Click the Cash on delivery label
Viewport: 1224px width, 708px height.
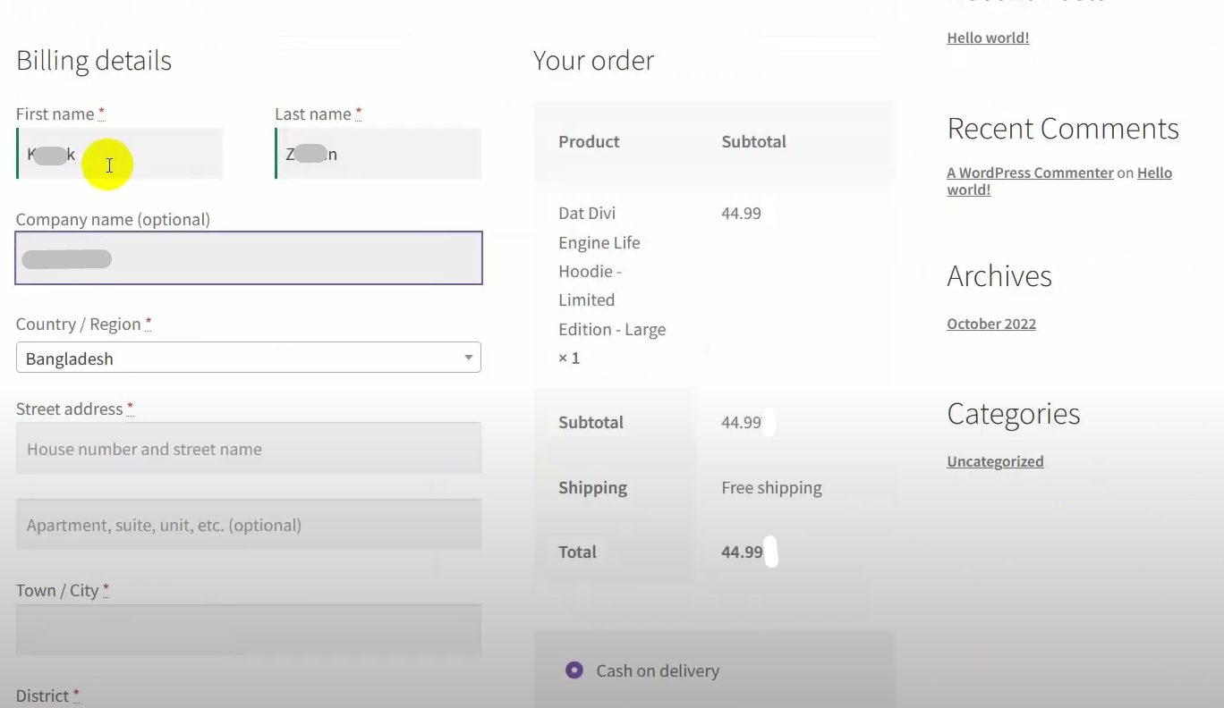point(658,670)
